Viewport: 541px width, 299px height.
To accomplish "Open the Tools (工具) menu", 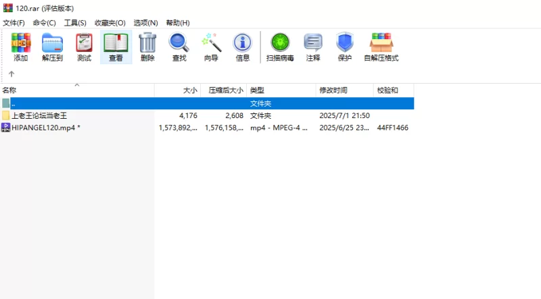I will point(75,23).
